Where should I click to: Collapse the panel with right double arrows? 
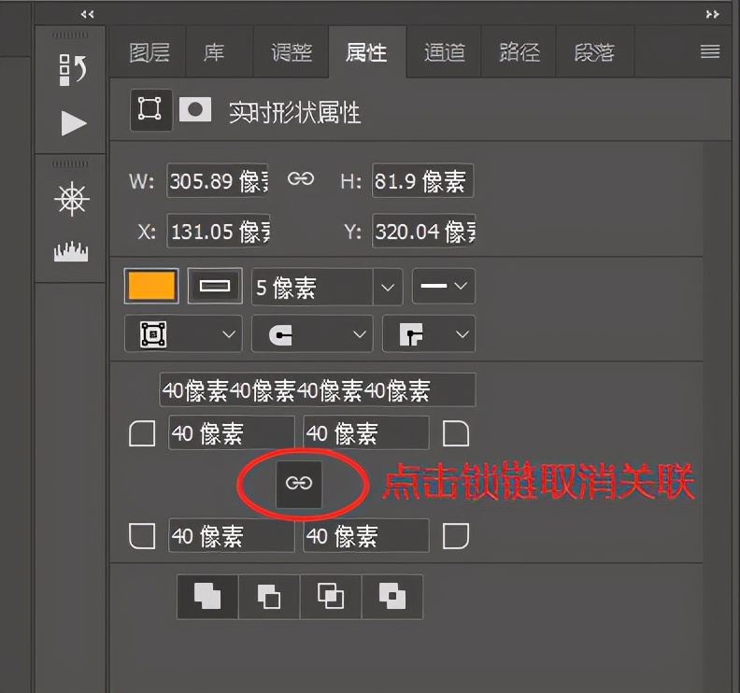click(712, 14)
